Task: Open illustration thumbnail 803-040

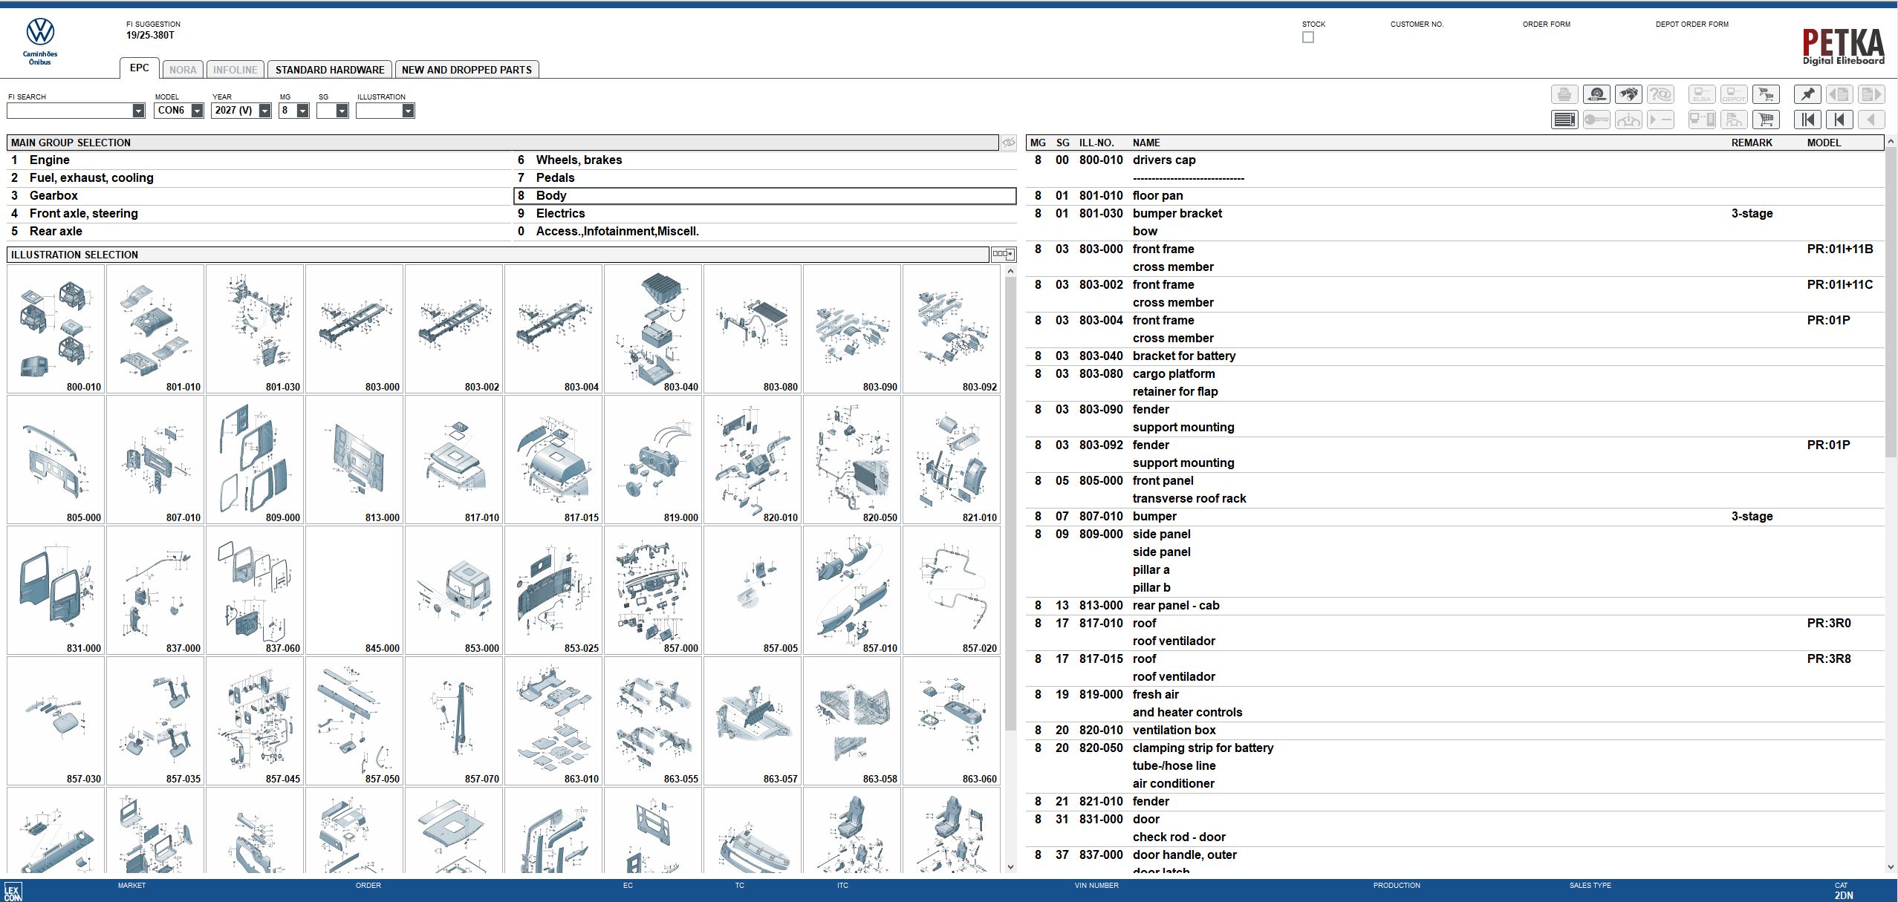Action: pyautogui.click(x=653, y=329)
